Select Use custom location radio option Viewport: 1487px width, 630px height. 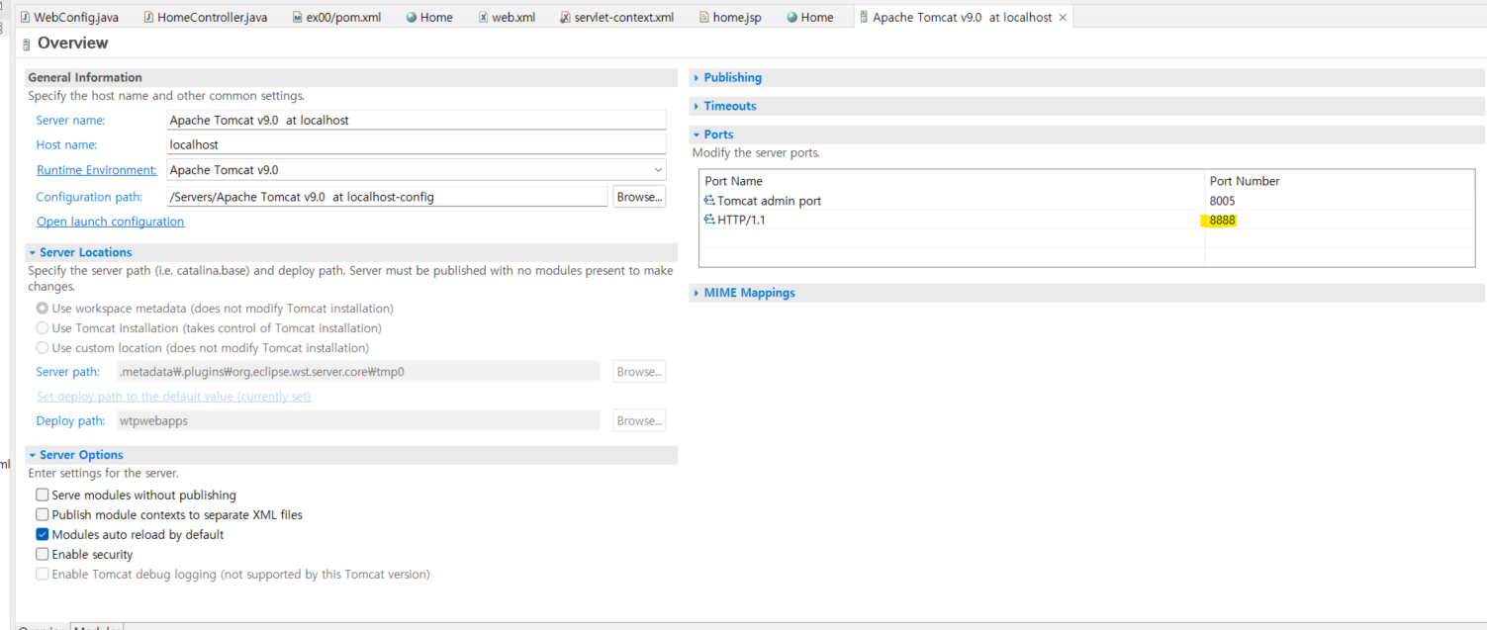pos(43,348)
